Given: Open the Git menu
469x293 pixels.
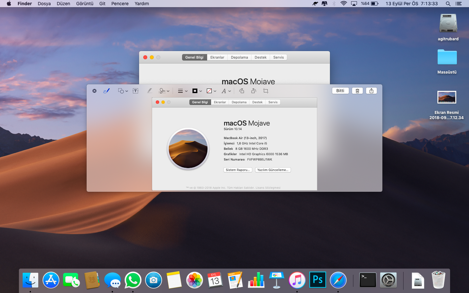Looking at the screenshot, I should click(x=102, y=4).
